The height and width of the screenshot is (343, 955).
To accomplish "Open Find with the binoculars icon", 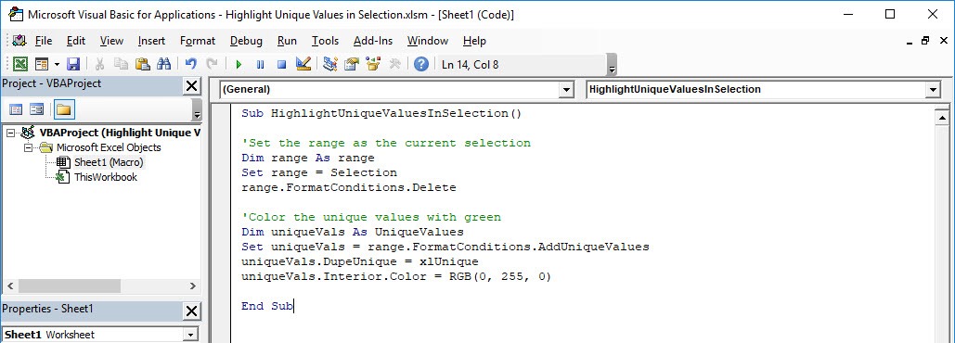I will pos(163,65).
